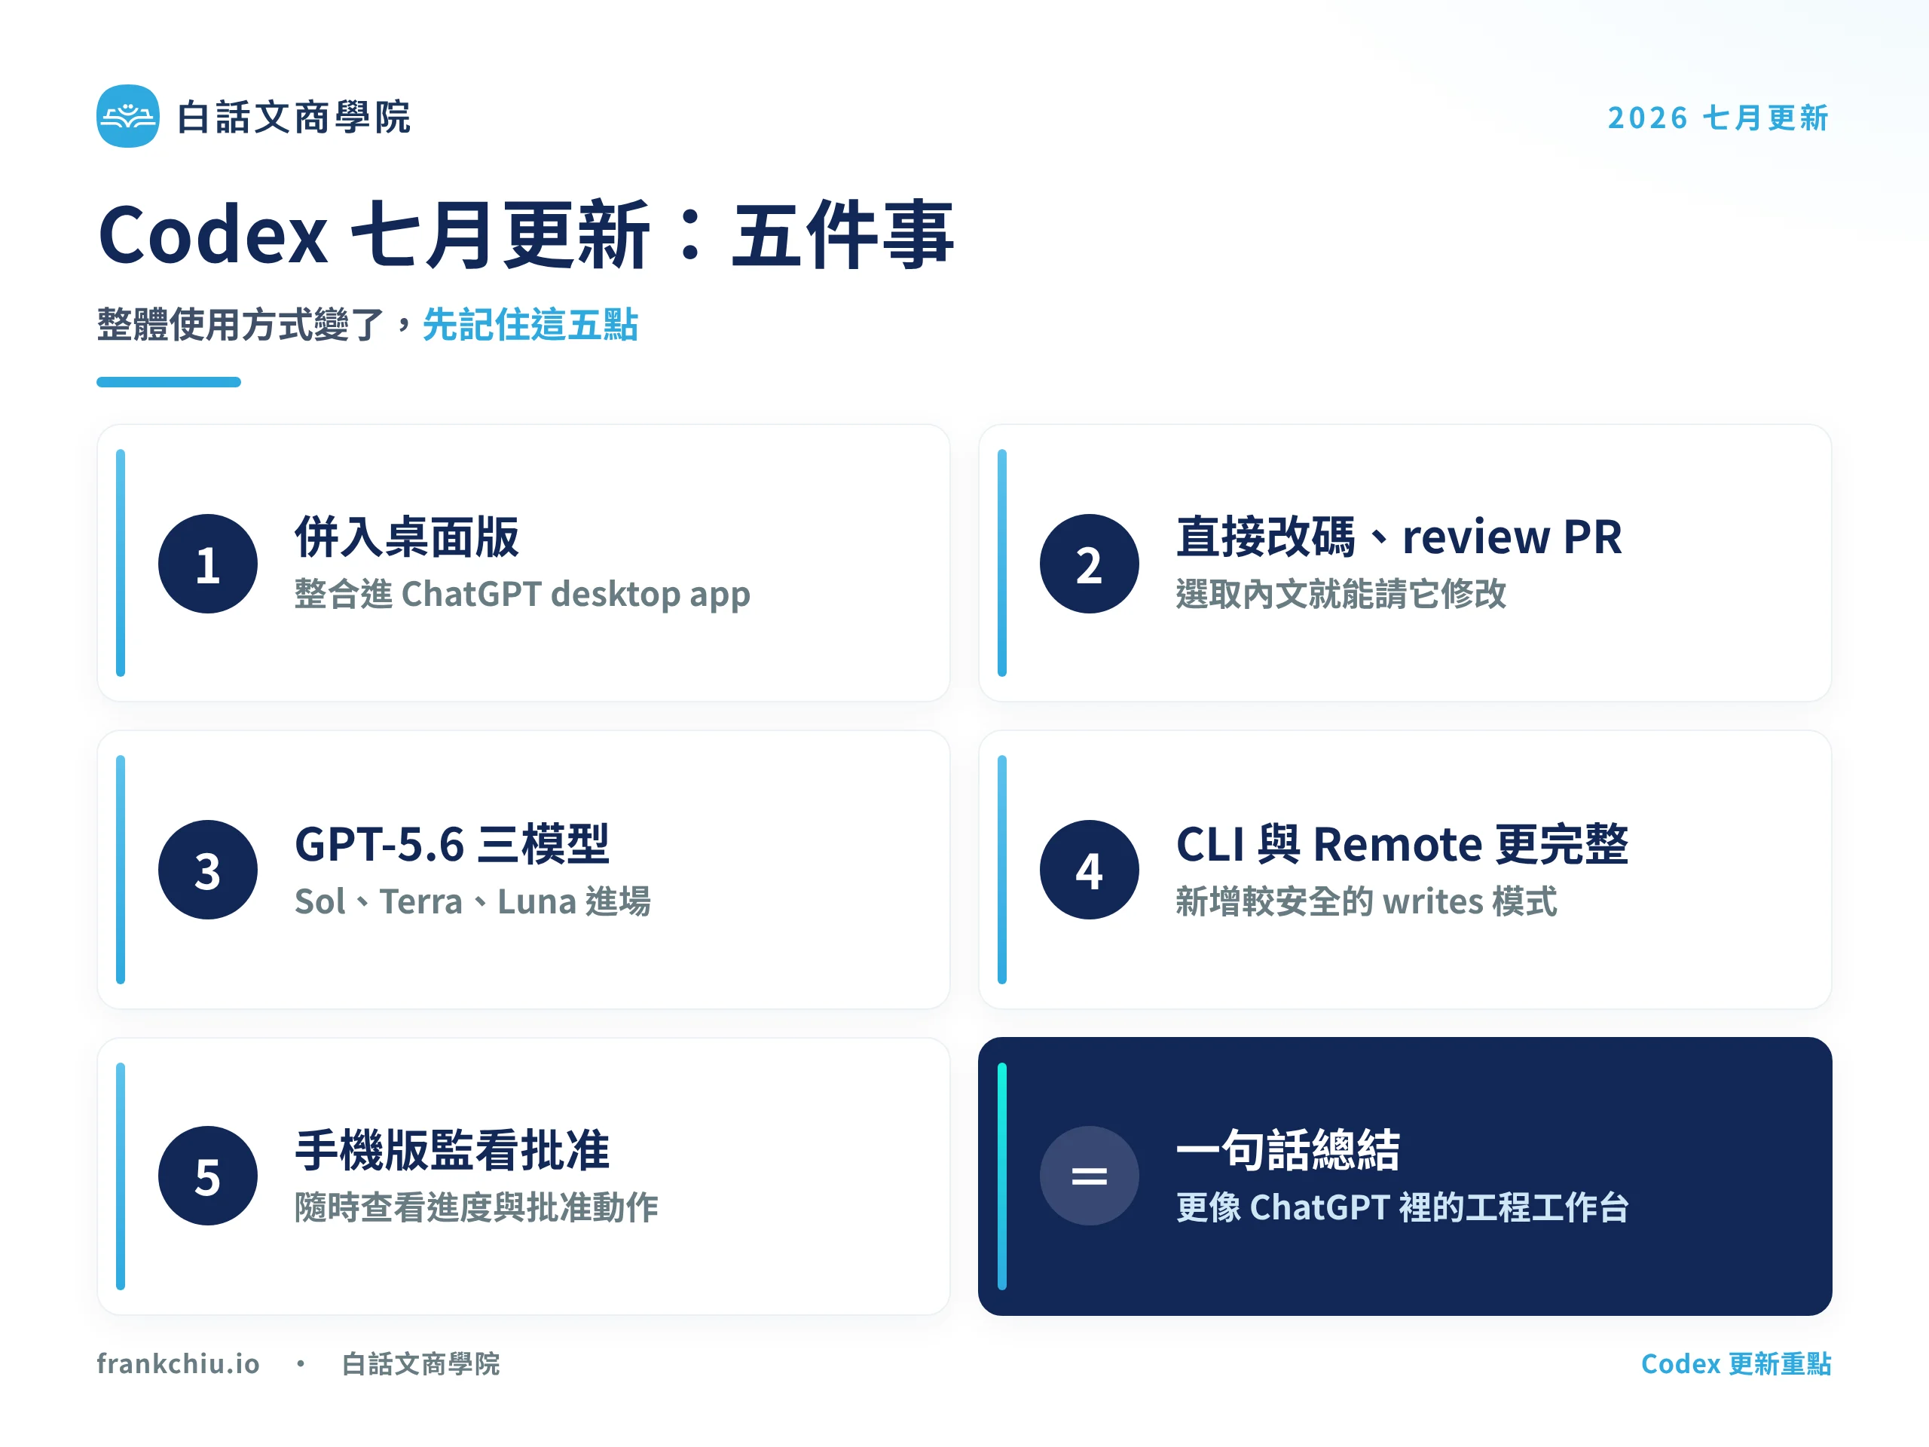The image size is (1929, 1447).
Task: Click the blue book logo icon
Action: click(127, 116)
